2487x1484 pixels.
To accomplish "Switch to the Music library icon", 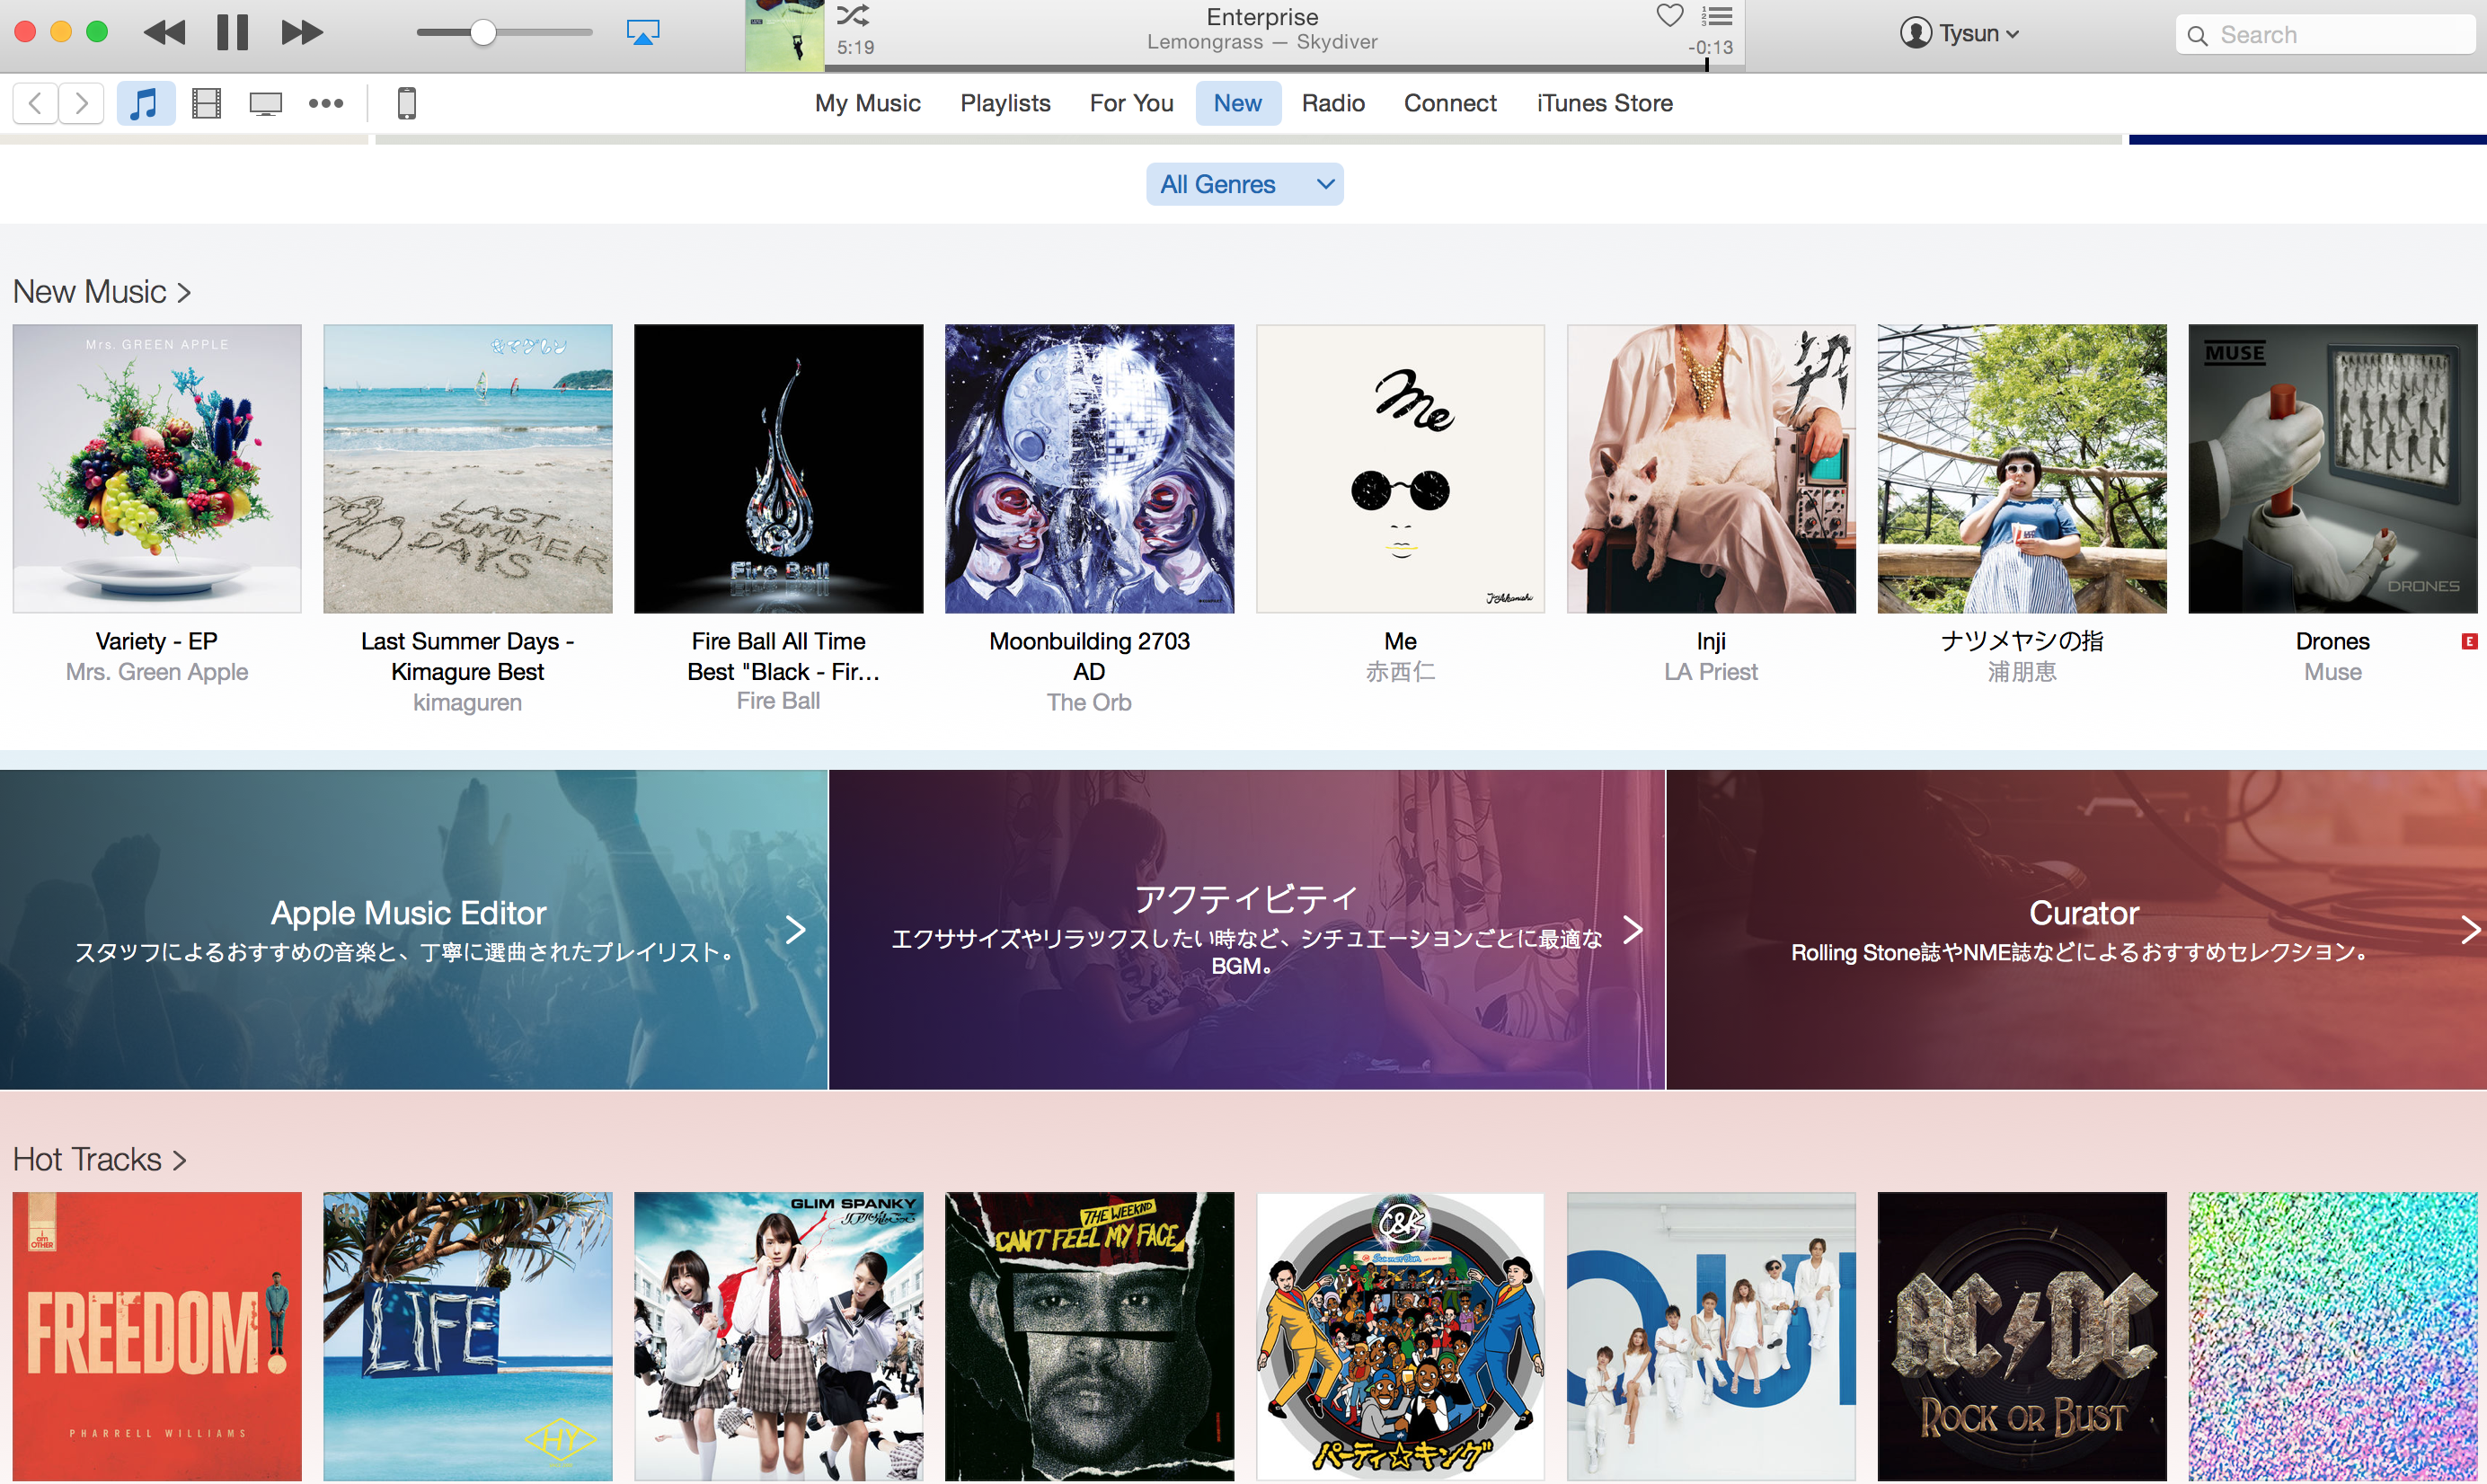I will pyautogui.click(x=146, y=103).
